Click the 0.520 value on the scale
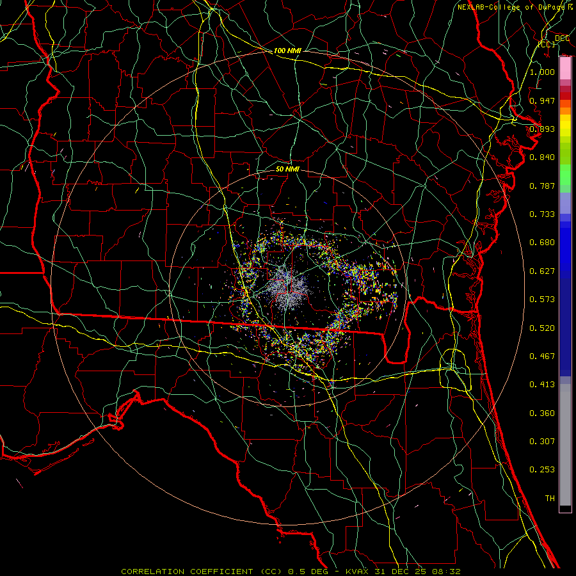 pyautogui.click(x=542, y=328)
